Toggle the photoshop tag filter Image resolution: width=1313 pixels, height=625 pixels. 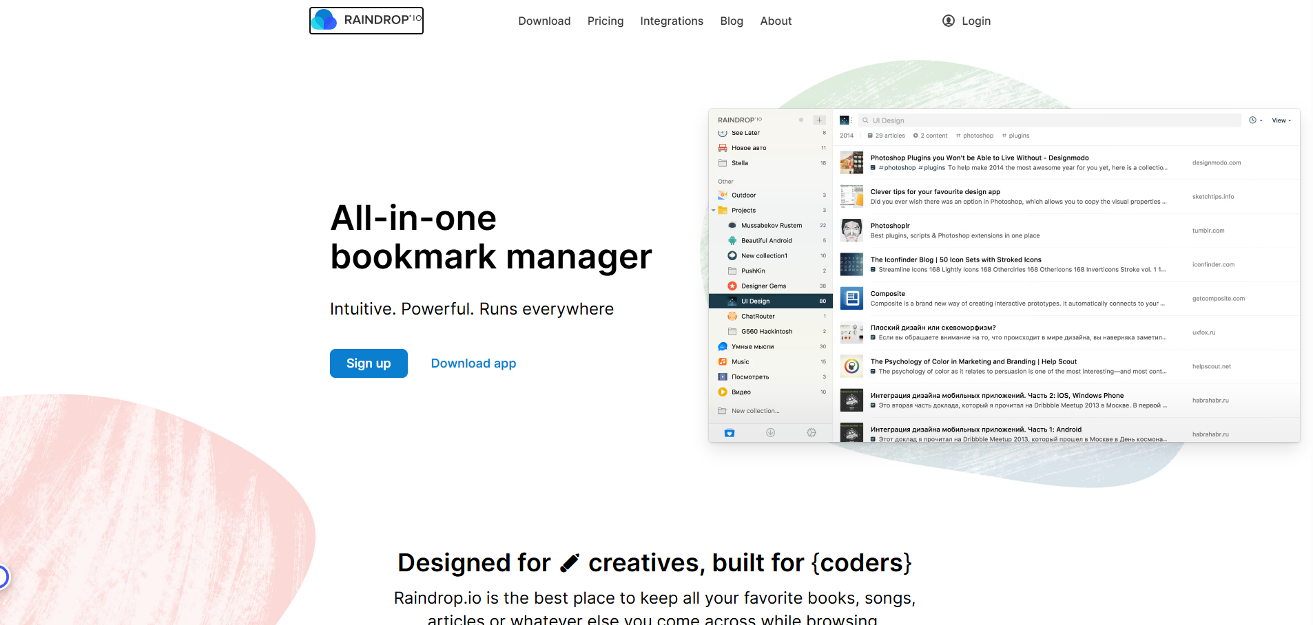click(976, 136)
